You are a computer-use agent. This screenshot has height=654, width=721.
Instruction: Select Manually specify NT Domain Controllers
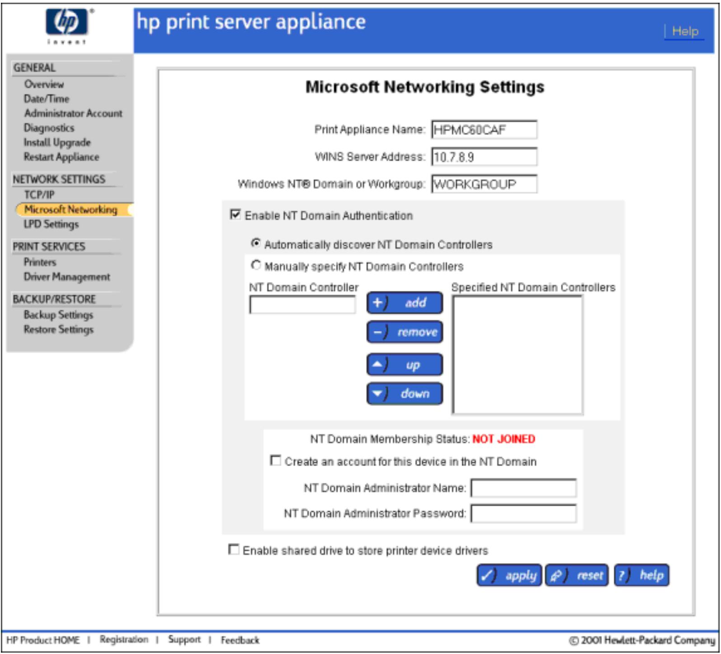tap(256, 265)
